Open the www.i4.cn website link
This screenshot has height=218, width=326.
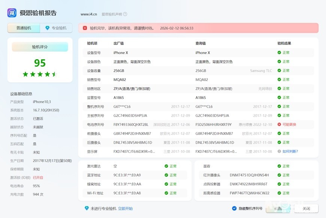[89, 14]
